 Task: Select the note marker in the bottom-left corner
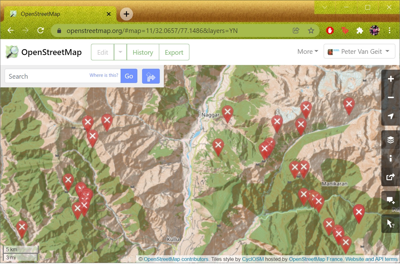click(22, 229)
